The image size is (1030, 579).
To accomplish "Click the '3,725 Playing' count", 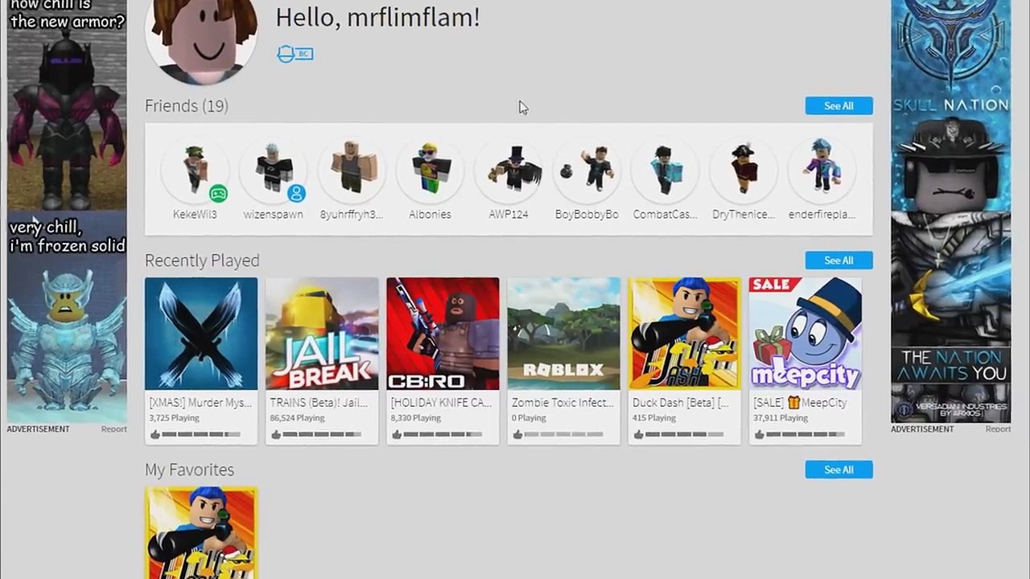I will point(174,418).
